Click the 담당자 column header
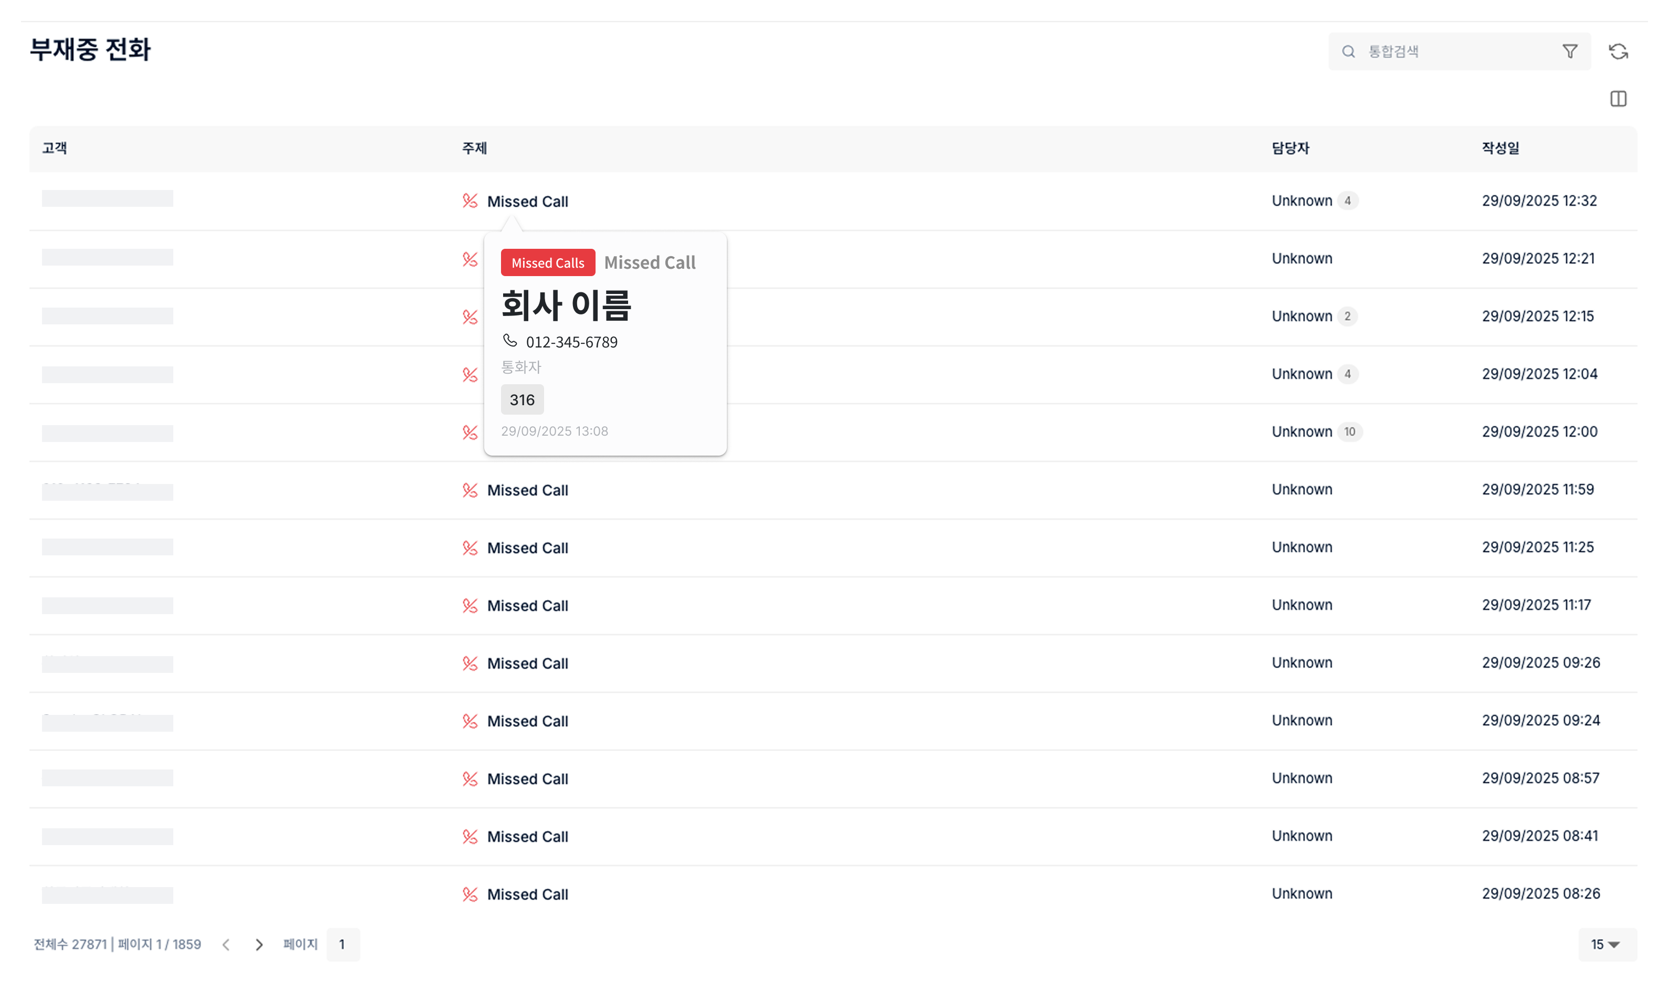Screen dimensions: 1669x991 pos(1289,148)
